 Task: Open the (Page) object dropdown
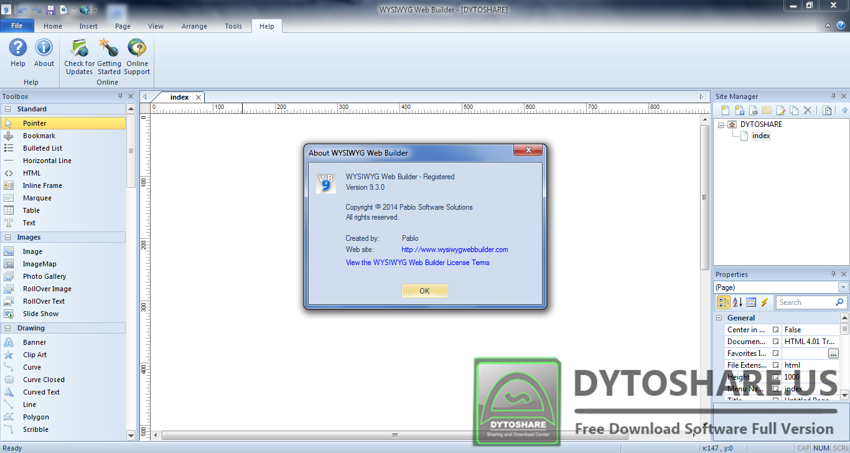tap(843, 287)
